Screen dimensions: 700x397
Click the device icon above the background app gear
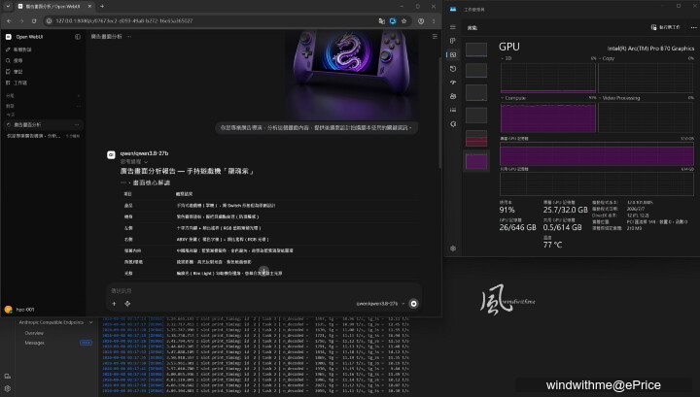(8, 377)
